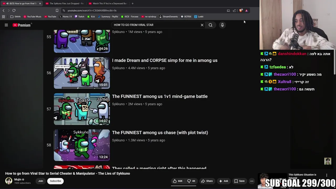Select the address bar URL
Image resolution: width=336 pixels, height=189 pixels.
tap(92, 10)
